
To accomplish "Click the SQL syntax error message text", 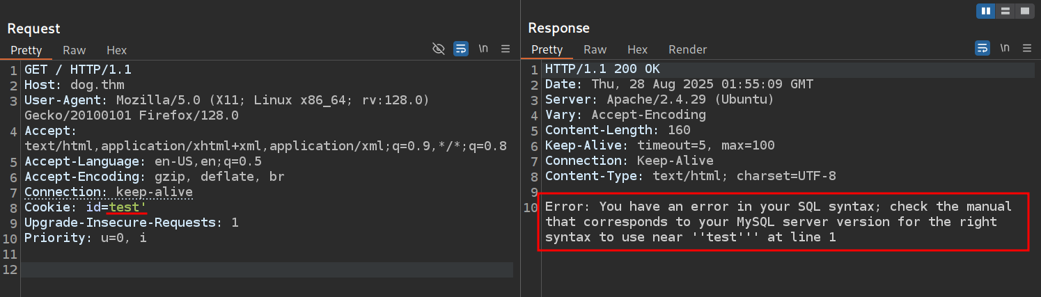I will point(776,222).
